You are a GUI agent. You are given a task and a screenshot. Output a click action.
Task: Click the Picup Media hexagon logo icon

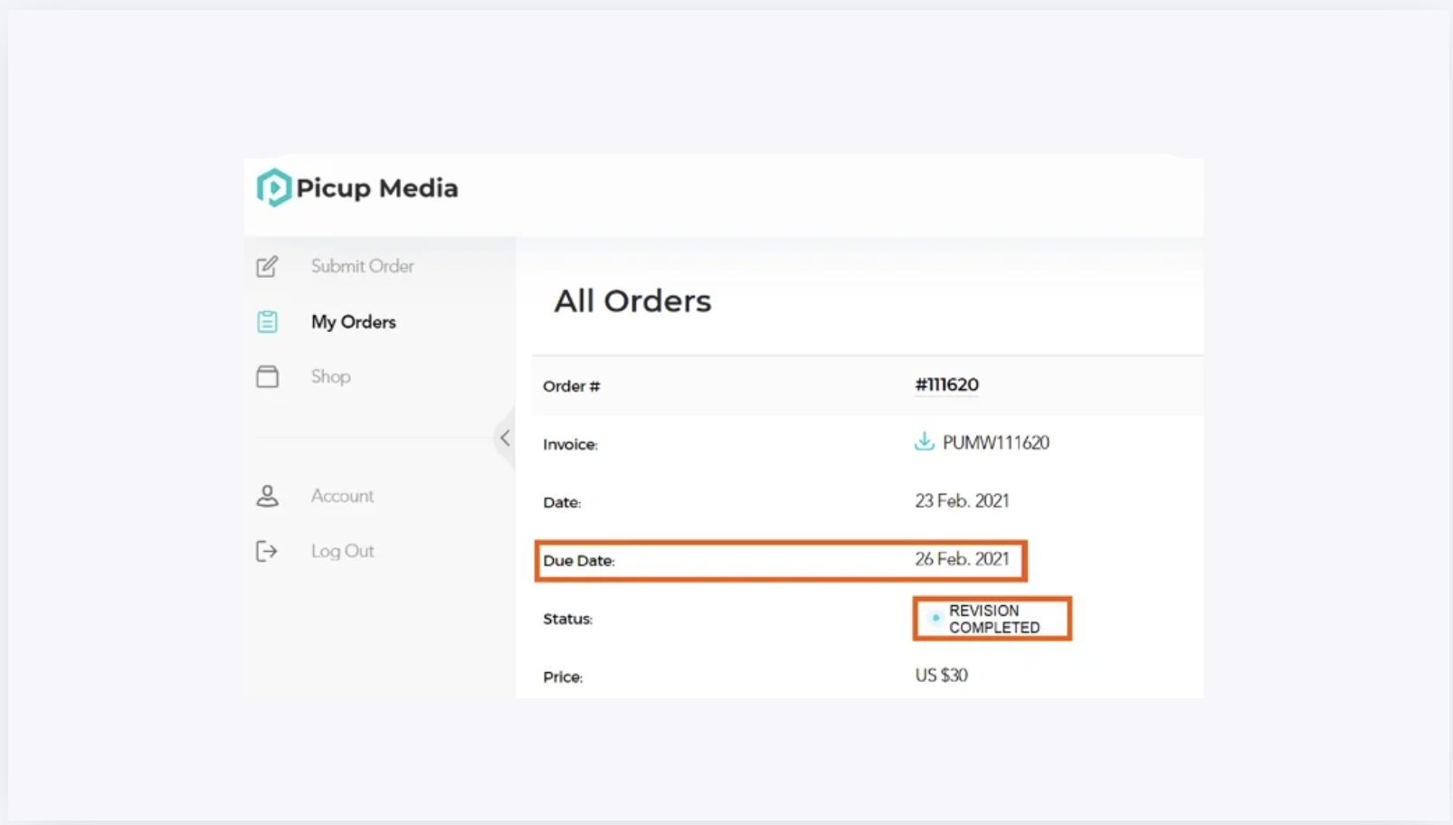point(273,188)
